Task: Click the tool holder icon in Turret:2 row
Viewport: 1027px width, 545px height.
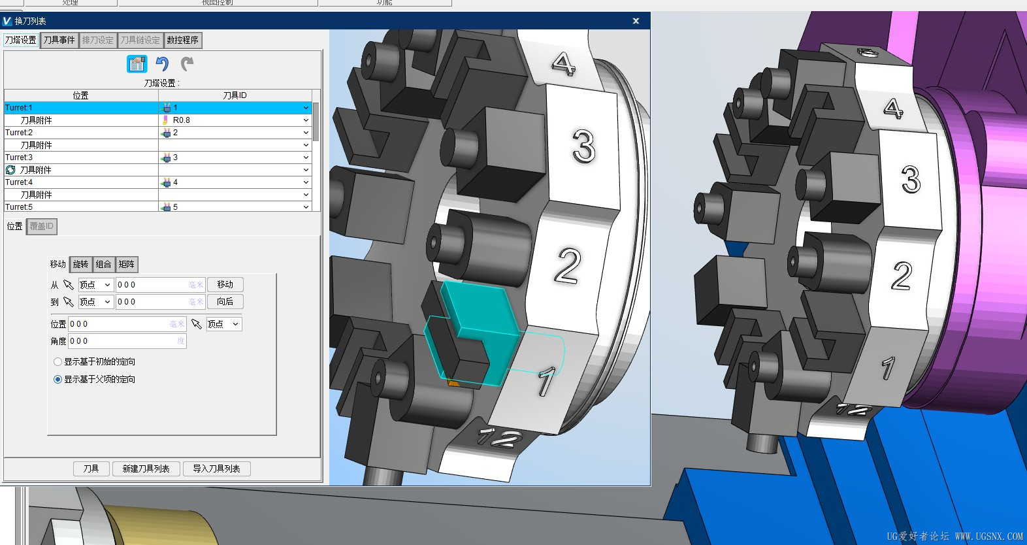Action: (x=166, y=133)
